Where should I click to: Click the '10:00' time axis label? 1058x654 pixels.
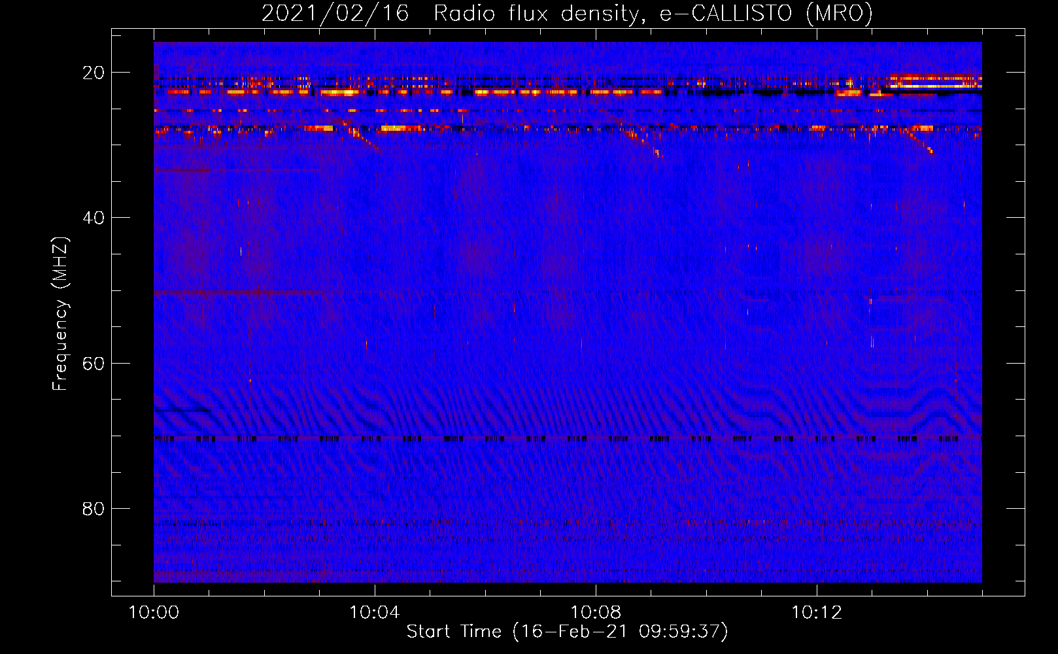[154, 613]
